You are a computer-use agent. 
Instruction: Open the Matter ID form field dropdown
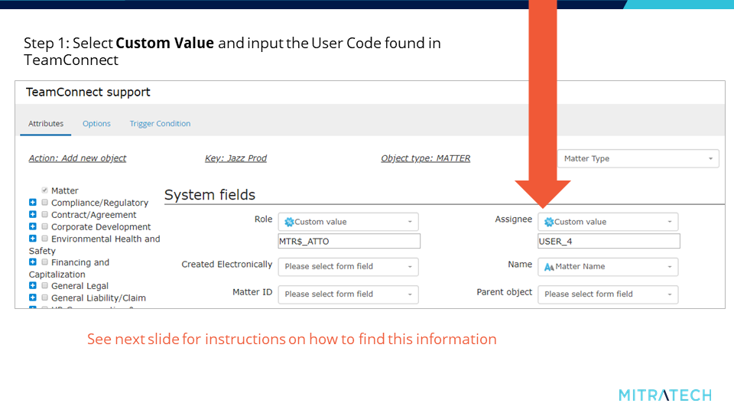coord(349,294)
